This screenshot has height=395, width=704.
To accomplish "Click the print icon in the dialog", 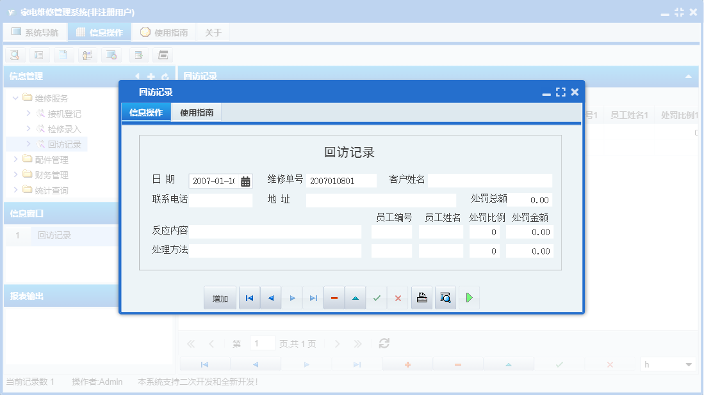I will click(422, 297).
